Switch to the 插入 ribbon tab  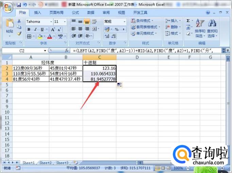(37, 13)
